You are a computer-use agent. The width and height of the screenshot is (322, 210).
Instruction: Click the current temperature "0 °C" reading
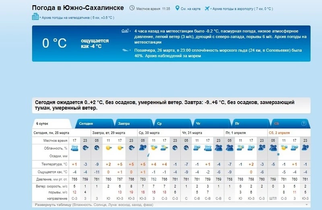55,43
